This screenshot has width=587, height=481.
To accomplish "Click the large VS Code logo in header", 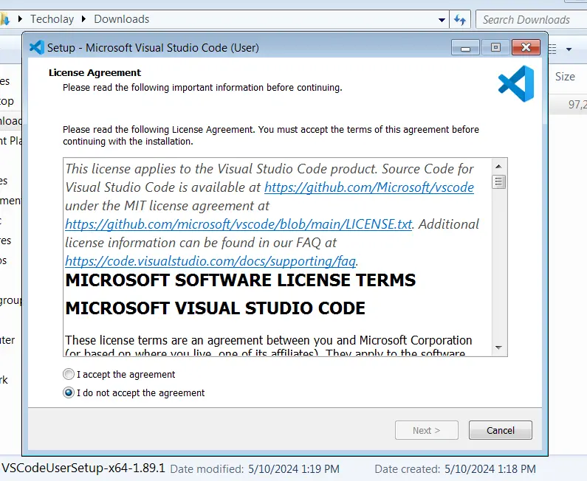I will coord(516,83).
